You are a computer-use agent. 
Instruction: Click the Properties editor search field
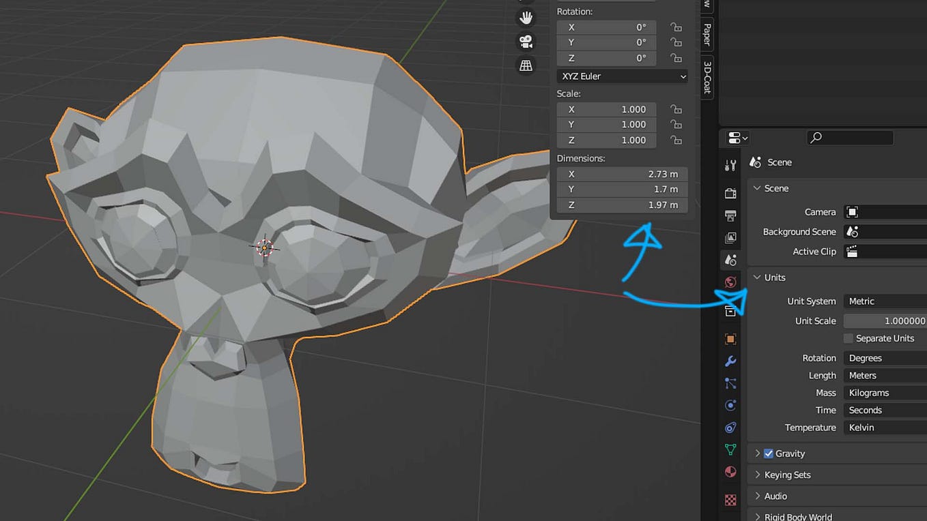pos(850,137)
